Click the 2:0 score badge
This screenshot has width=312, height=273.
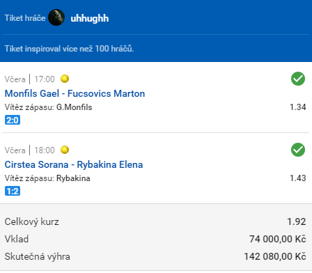[x=13, y=120]
